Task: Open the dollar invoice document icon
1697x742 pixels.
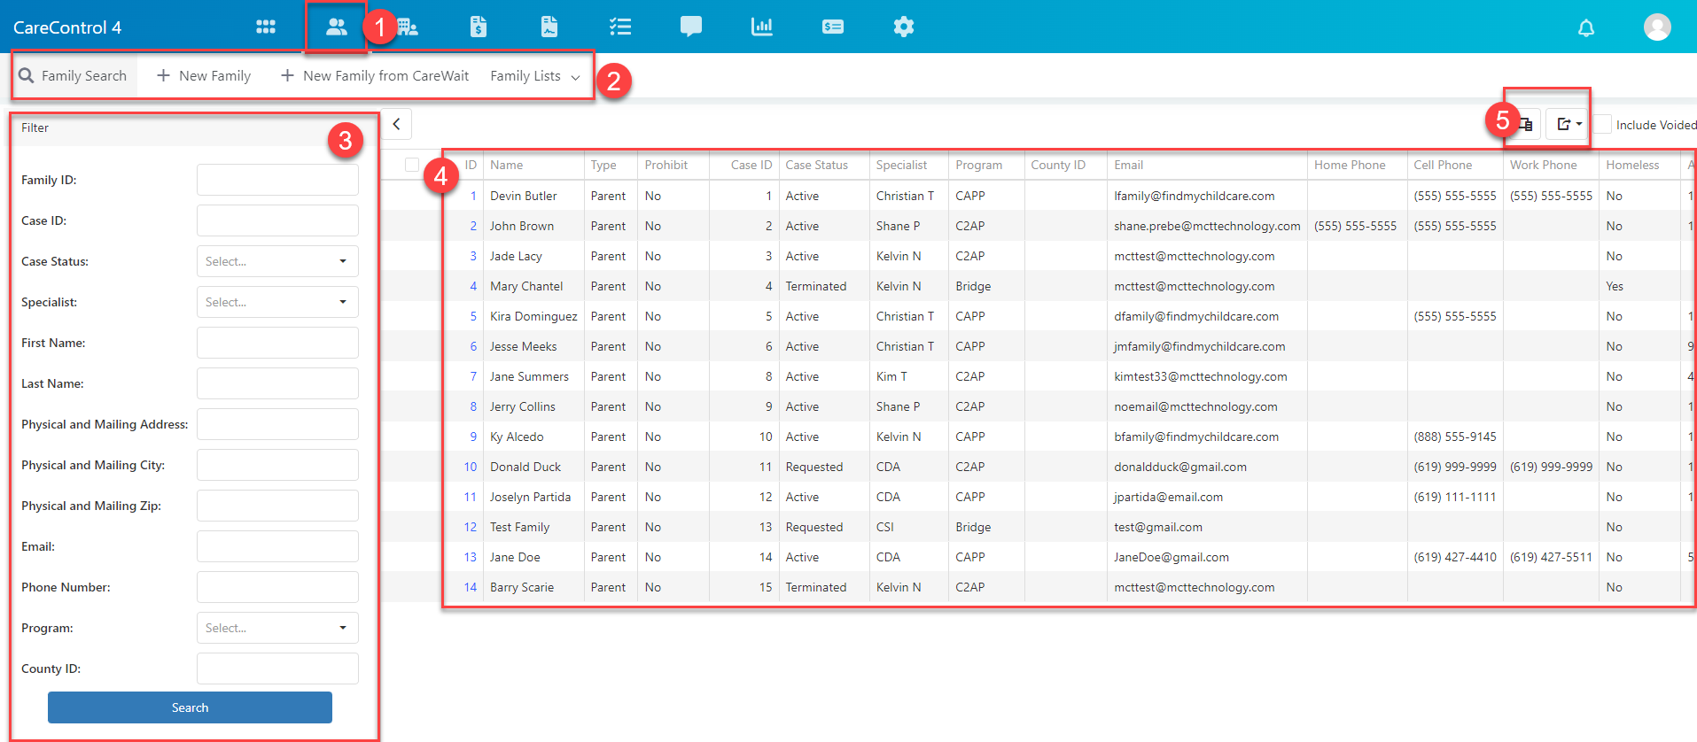Action: [479, 27]
